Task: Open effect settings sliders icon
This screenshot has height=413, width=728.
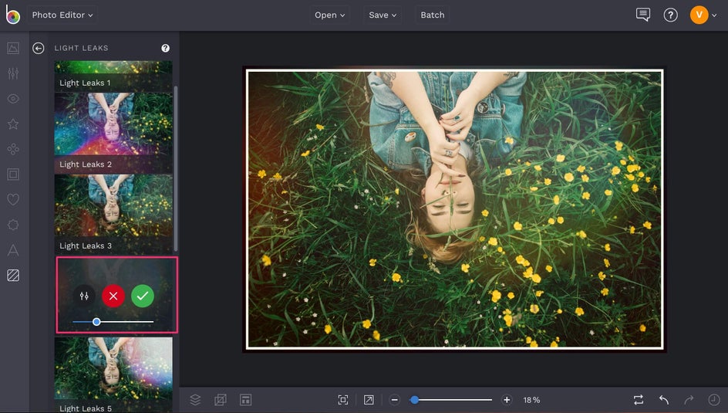Action: coord(85,296)
